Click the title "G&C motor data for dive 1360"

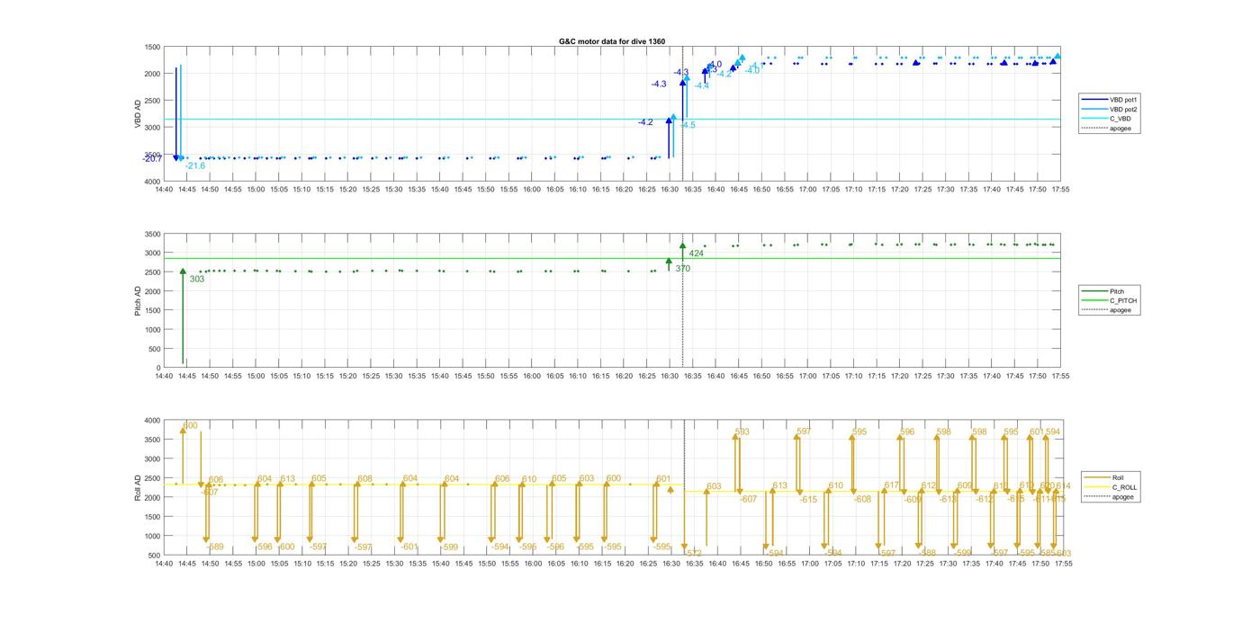click(x=612, y=41)
